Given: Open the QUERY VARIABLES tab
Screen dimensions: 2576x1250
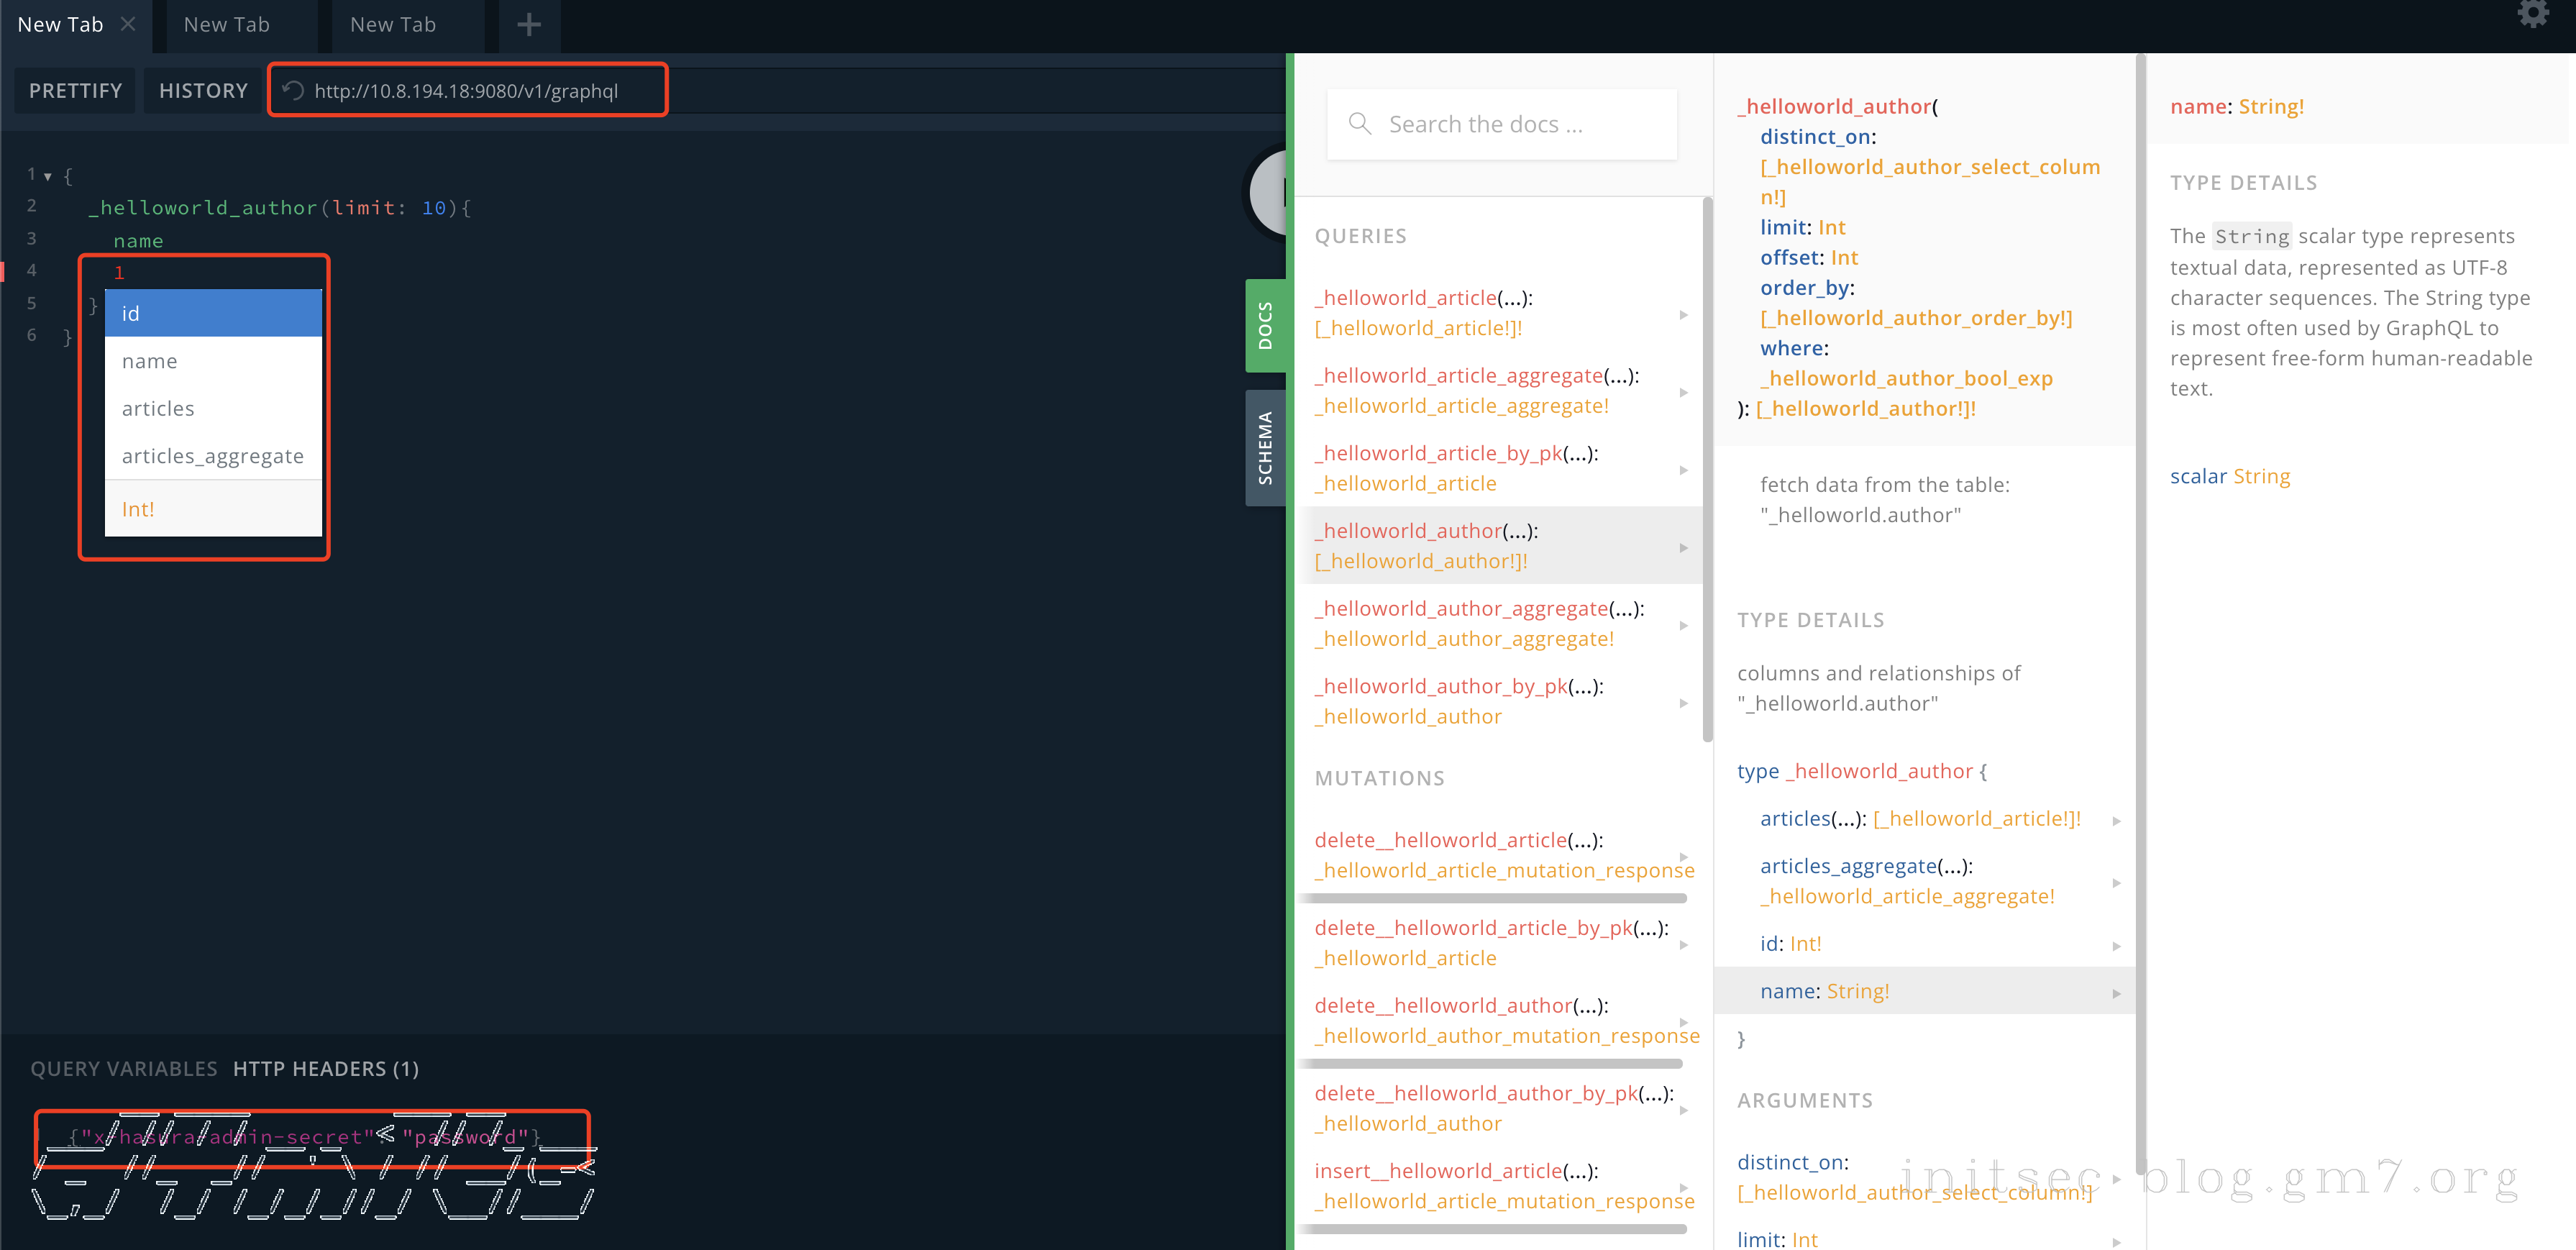Looking at the screenshot, I should (124, 1069).
